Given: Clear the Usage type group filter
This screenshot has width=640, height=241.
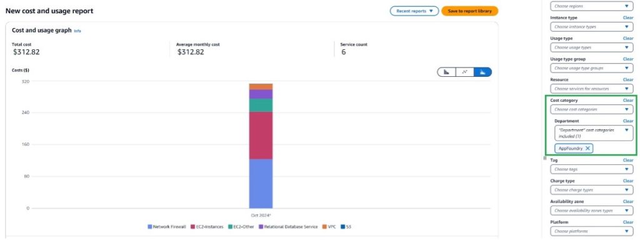Looking at the screenshot, I should pyautogui.click(x=627, y=59).
